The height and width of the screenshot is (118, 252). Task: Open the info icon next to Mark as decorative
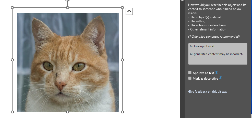point(221,78)
